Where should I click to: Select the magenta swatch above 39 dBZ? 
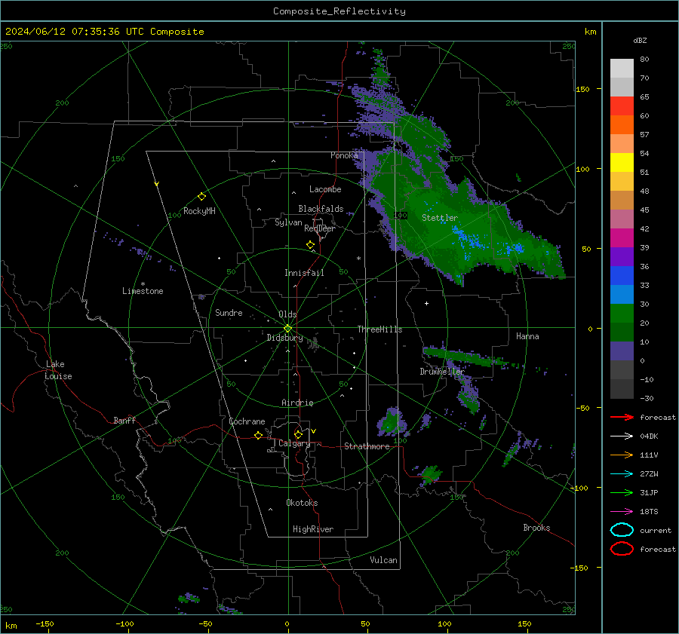pyautogui.click(x=622, y=237)
